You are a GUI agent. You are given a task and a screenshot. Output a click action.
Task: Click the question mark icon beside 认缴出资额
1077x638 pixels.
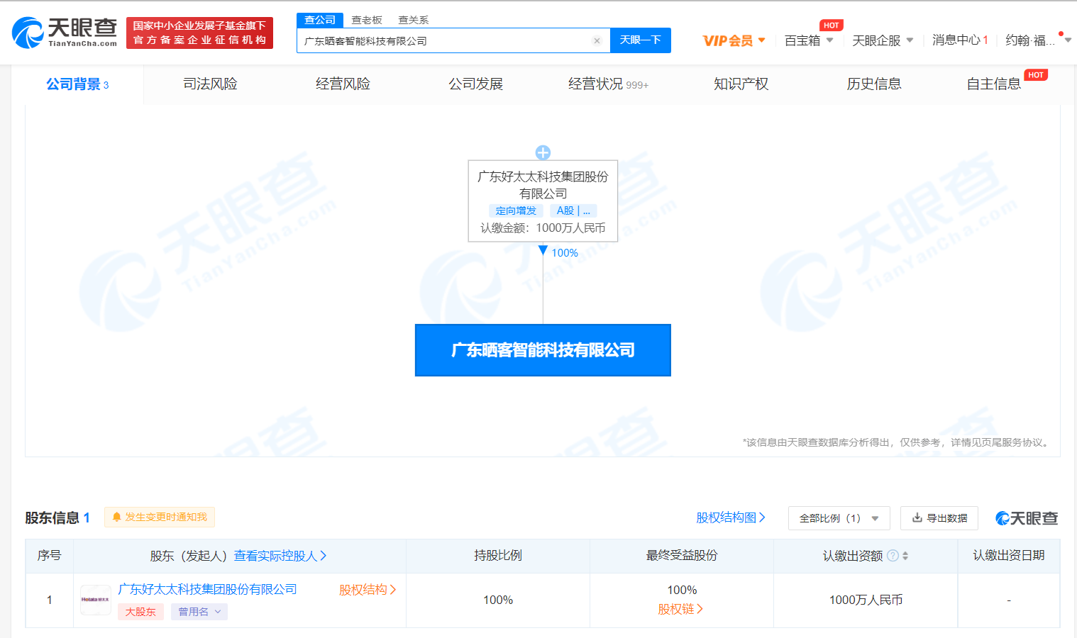click(x=893, y=556)
